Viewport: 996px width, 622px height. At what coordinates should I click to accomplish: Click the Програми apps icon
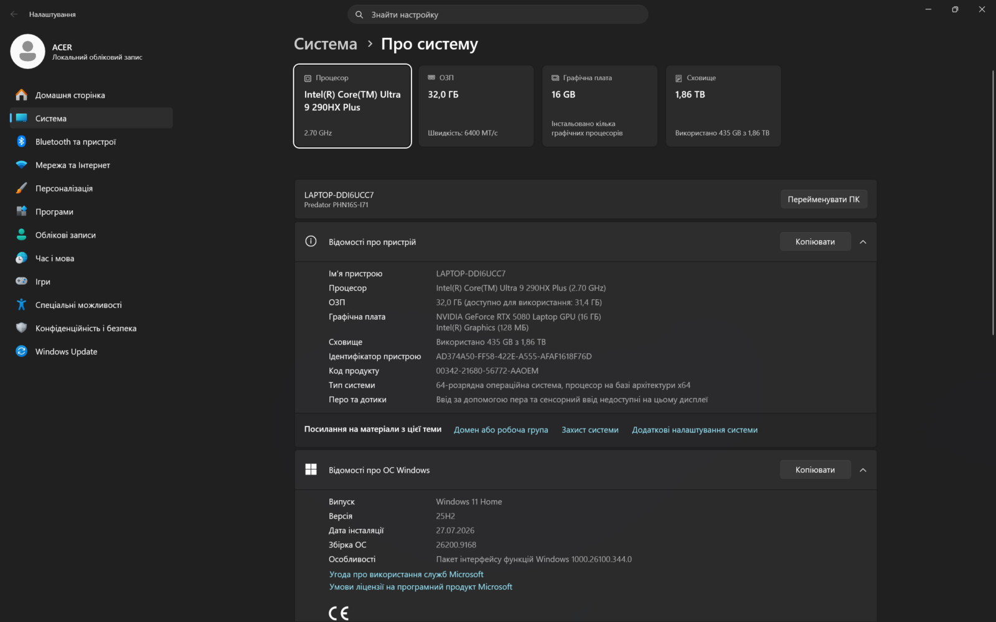pos(21,211)
